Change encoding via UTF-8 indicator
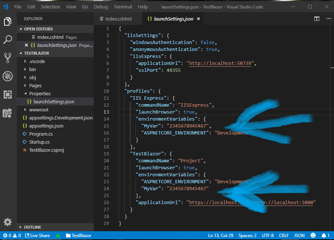334x240 pixels. coord(268,236)
